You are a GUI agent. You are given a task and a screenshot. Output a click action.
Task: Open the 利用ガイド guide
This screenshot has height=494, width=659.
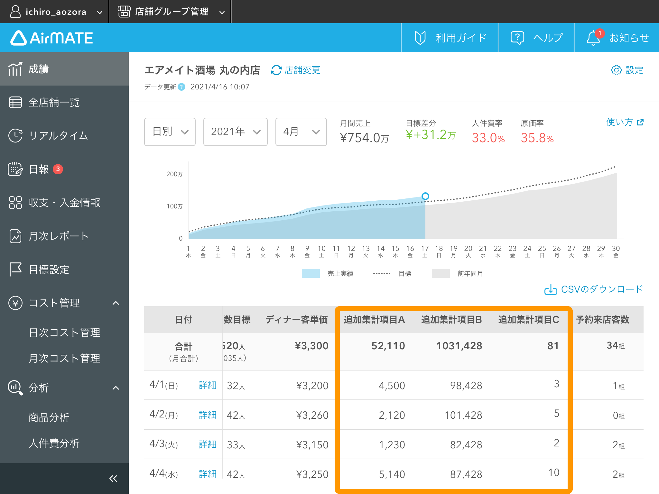(x=450, y=38)
